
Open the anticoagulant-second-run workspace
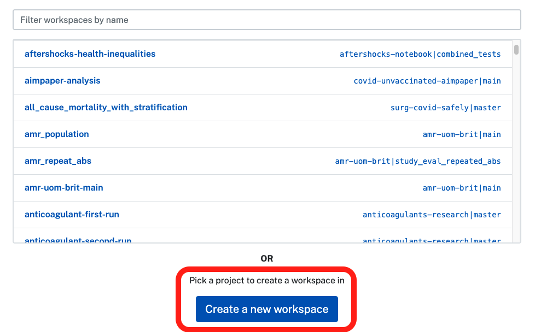(77, 240)
